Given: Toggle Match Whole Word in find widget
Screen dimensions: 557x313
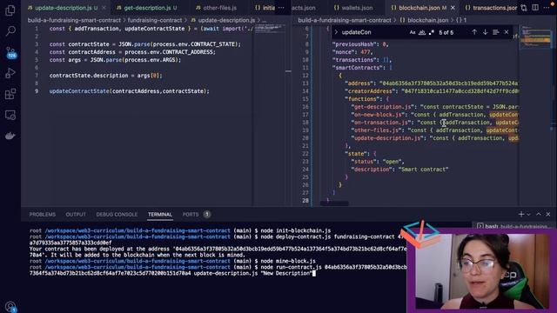Looking at the screenshot, I should 421,32.
